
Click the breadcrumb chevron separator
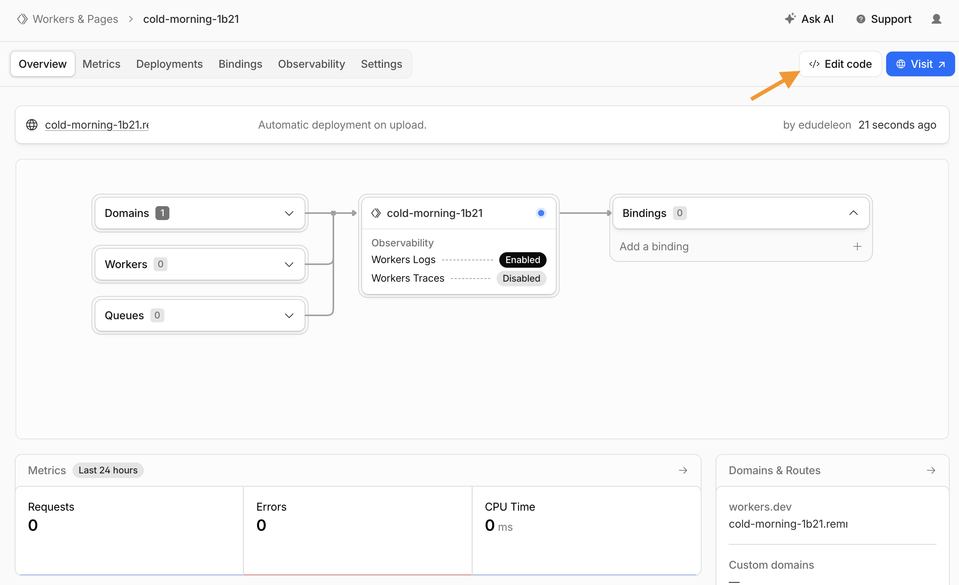[x=131, y=19]
